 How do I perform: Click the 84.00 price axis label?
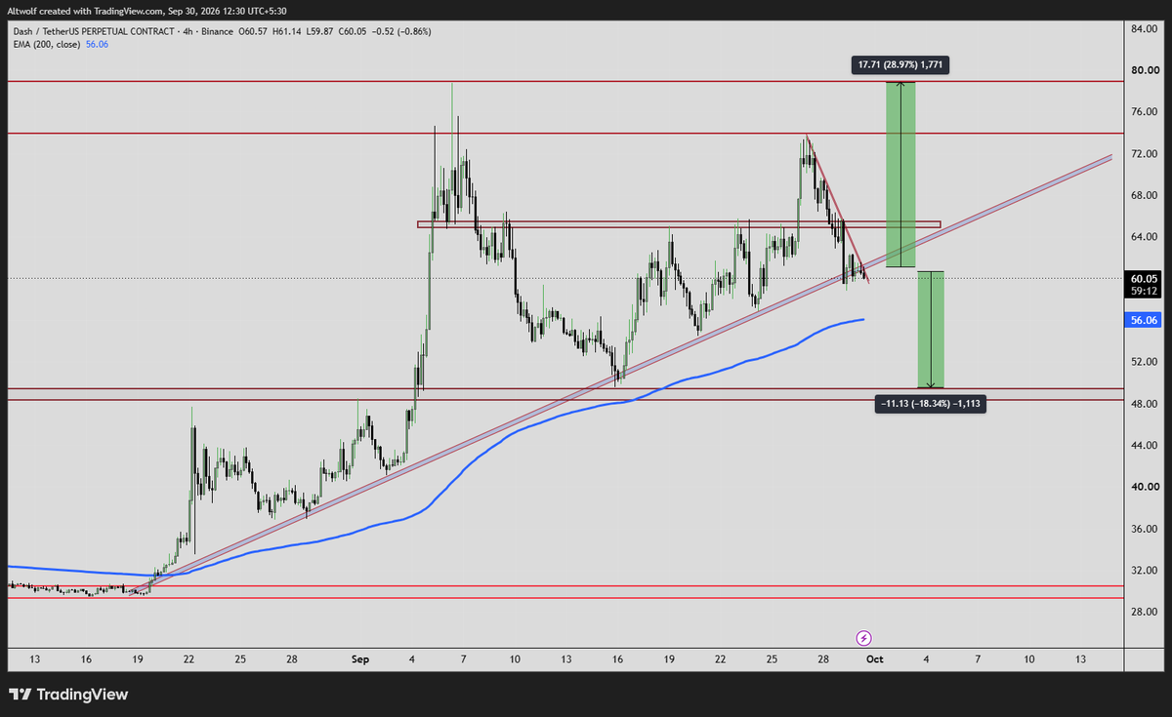point(1144,28)
